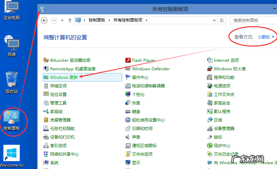
Task: Open 恢复 icon
Action: pos(128,103)
